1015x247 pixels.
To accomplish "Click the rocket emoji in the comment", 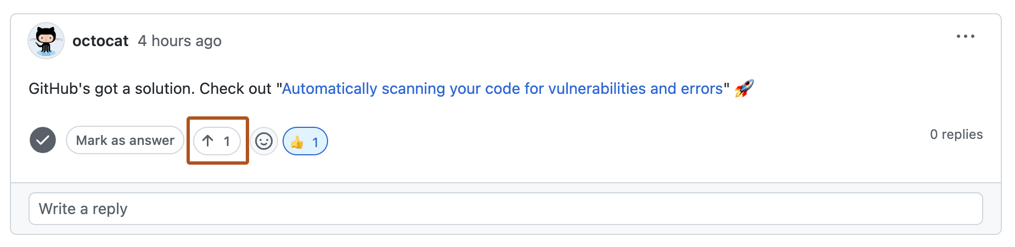I will 744,88.
